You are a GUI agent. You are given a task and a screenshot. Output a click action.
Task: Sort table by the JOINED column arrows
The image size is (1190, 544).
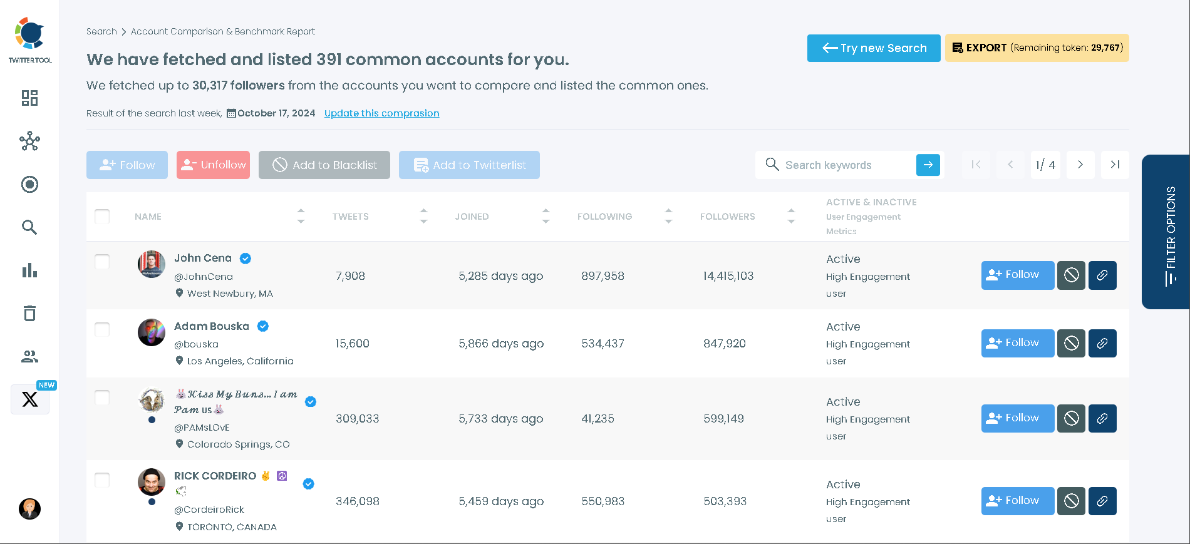[546, 216]
